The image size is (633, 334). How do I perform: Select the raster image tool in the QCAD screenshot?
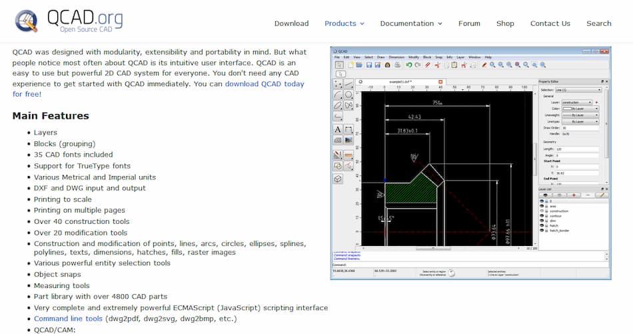[348, 140]
